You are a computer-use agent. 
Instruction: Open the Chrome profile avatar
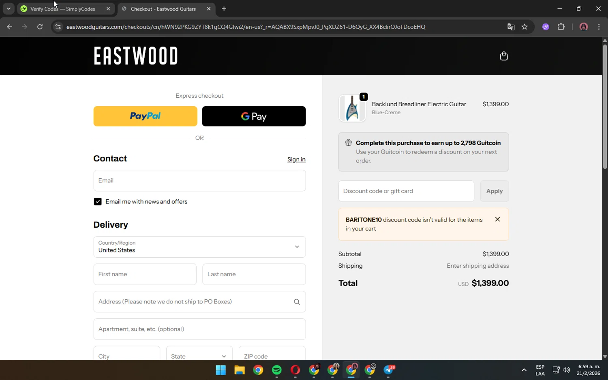point(584,27)
